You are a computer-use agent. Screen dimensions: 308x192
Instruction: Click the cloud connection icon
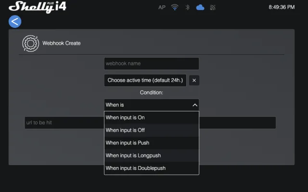click(x=200, y=8)
